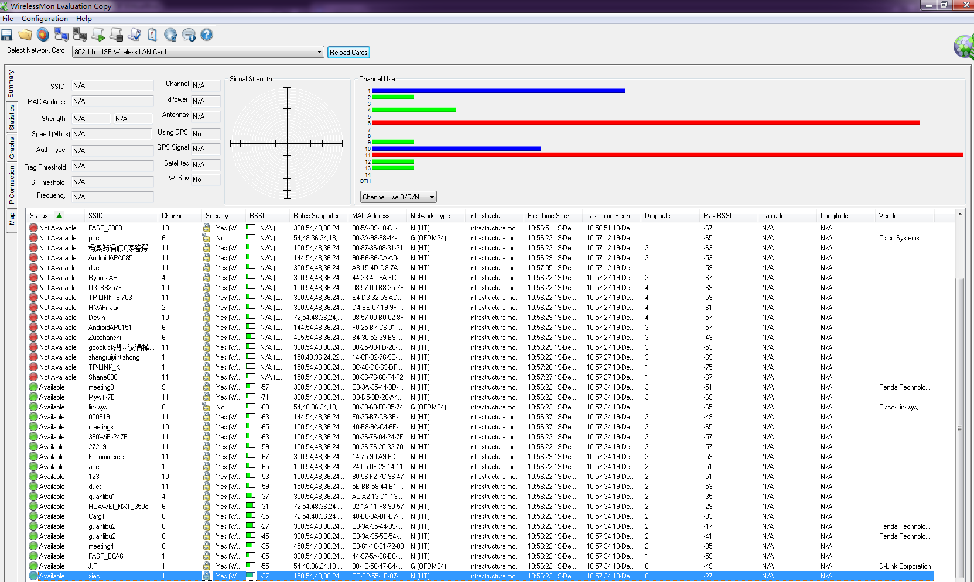The height and width of the screenshot is (582, 974).
Task: Click the SSID N/A field in summary
Action: pos(112,85)
